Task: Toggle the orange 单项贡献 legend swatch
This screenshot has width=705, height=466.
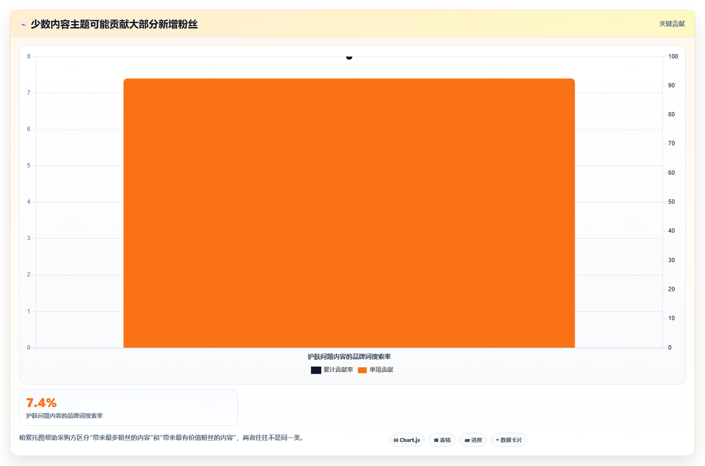Action: tap(362, 370)
